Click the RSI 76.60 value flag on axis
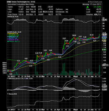 [x=105, y=20]
